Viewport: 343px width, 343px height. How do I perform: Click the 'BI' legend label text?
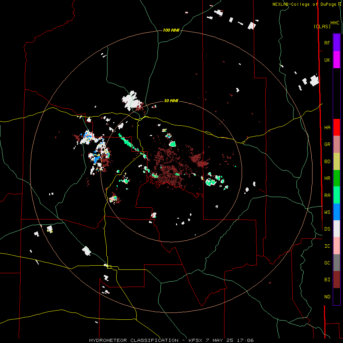point(327,280)
